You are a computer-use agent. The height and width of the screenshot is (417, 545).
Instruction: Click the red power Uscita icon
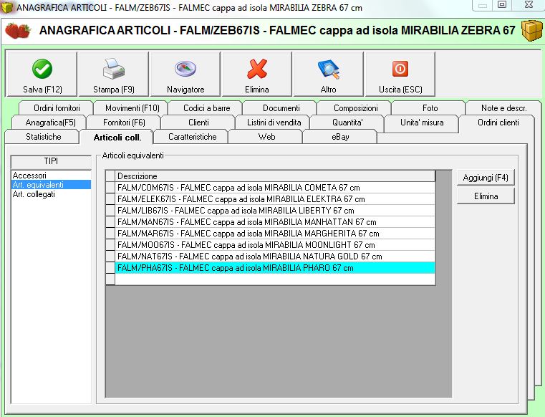click(400, 69)
